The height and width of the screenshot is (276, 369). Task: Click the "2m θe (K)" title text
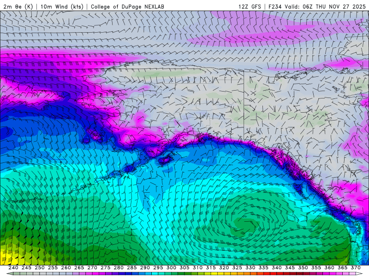pyautogui.click(x=18, y=6)
